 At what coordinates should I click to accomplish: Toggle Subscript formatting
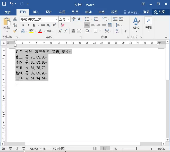[x=49, y=25]
